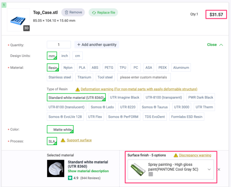Choose Nylon as the material
The image size is (231, 187).
point(68,68)
